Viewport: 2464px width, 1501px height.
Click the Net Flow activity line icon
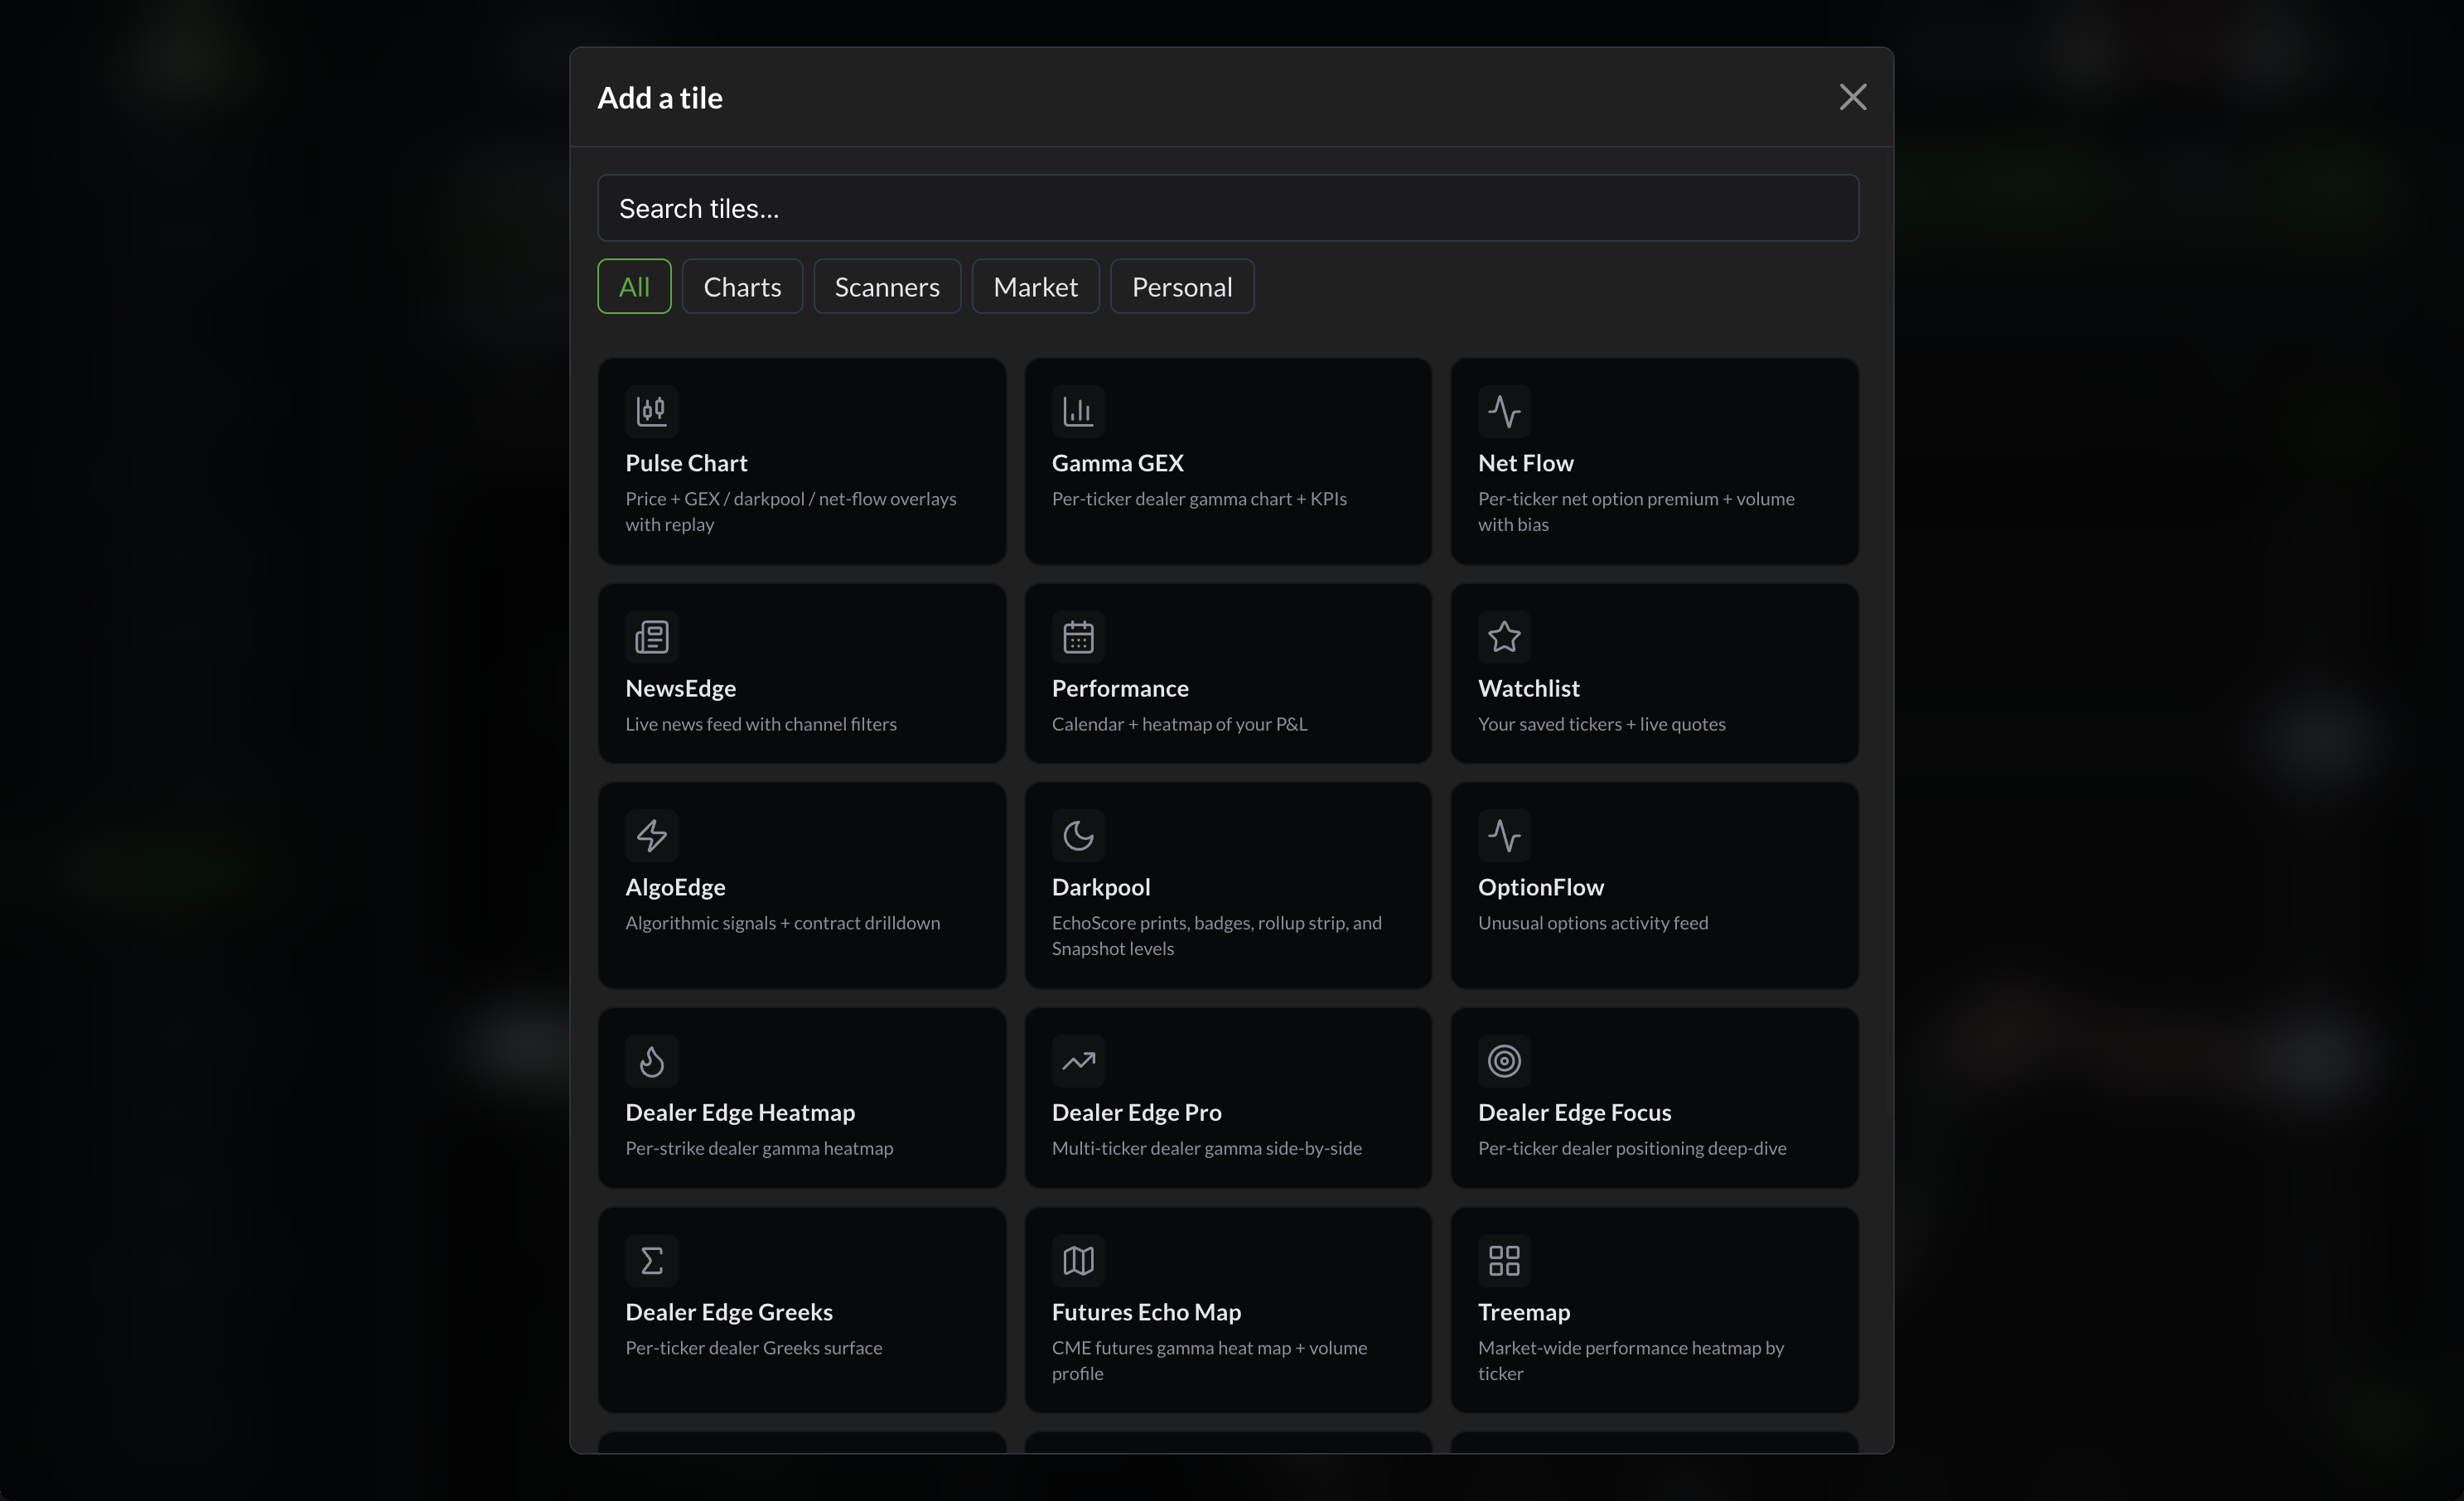[1504, 411]
